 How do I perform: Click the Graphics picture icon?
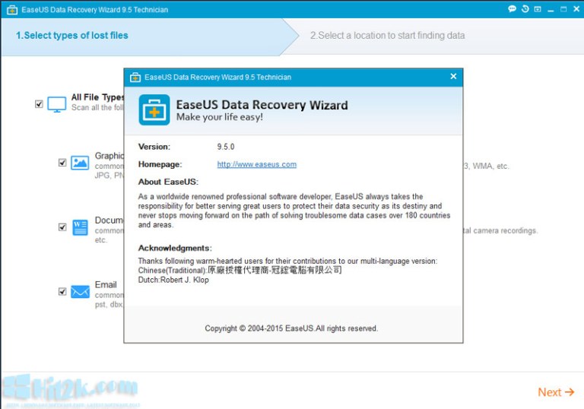pyautogui.click(x=80, y=163)
